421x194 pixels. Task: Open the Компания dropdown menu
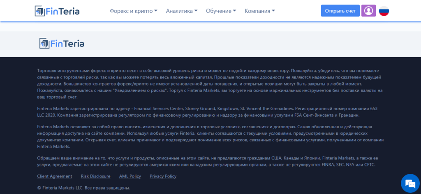pyautogui.click(x=260, y=11)
